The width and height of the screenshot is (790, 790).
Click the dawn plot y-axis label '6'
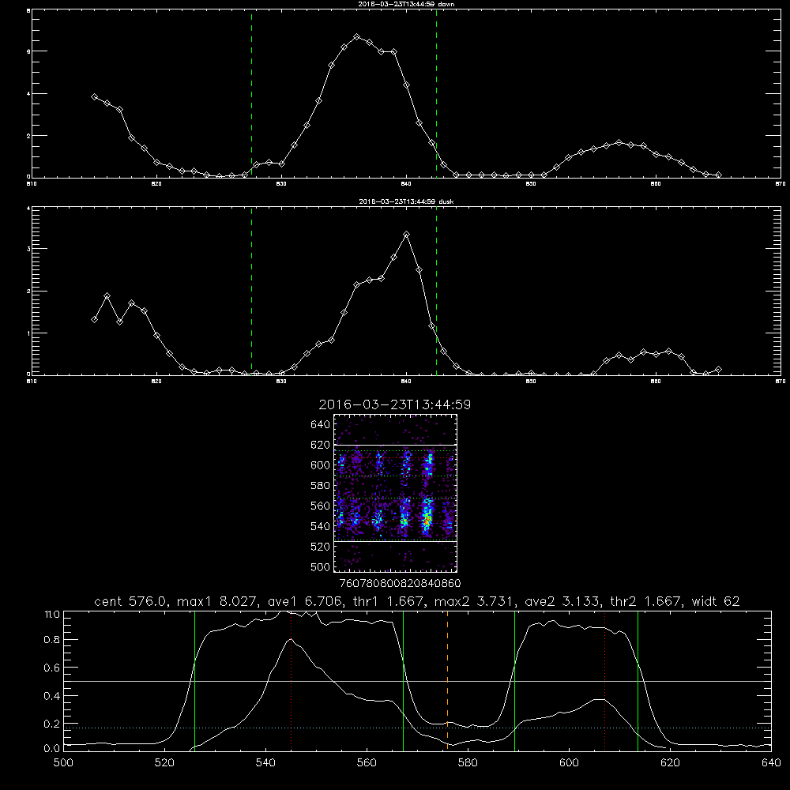[28, 51]
